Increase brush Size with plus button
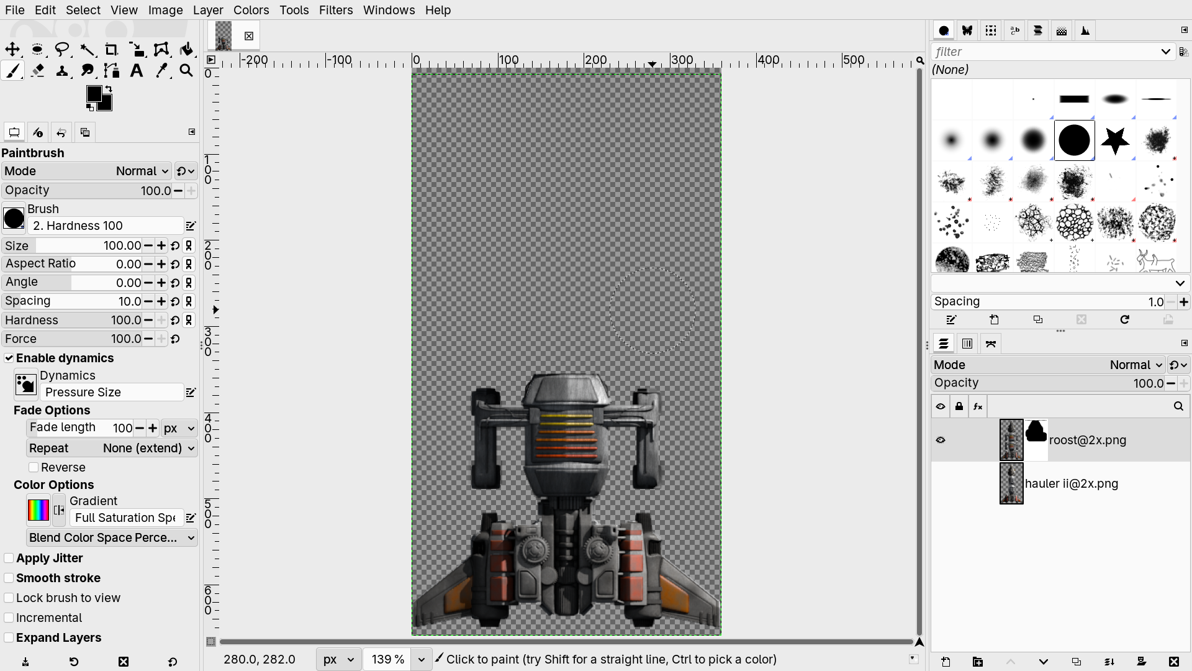Viewport: 1192px width, 671px height. 161,245
